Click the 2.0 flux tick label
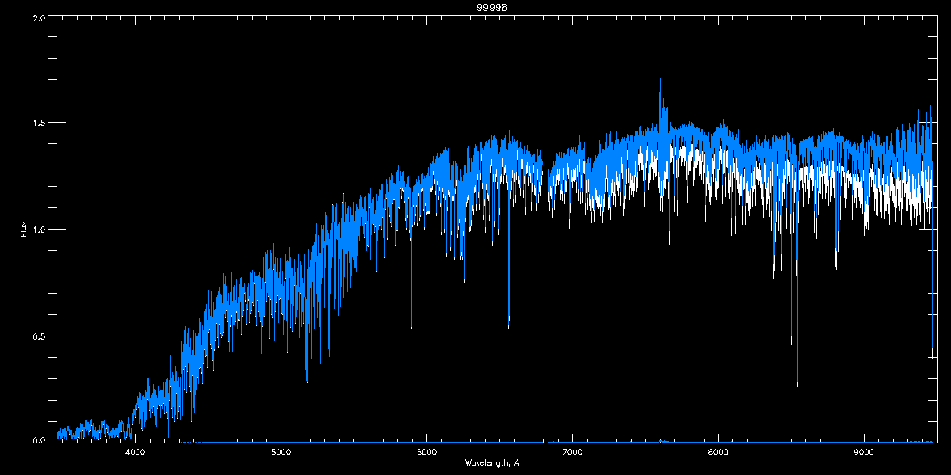Screen dimensions: 951x475 pyautogui.click(x=37, y=17)
